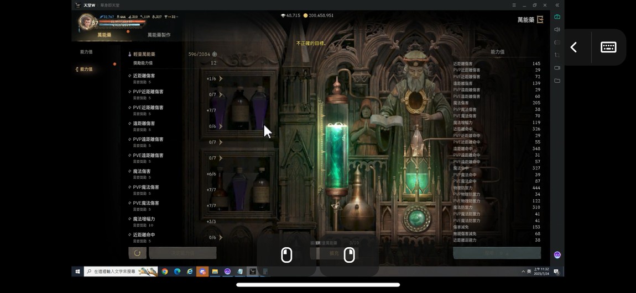Launch Internet Explorer from the taskbar

click(190, 271)
